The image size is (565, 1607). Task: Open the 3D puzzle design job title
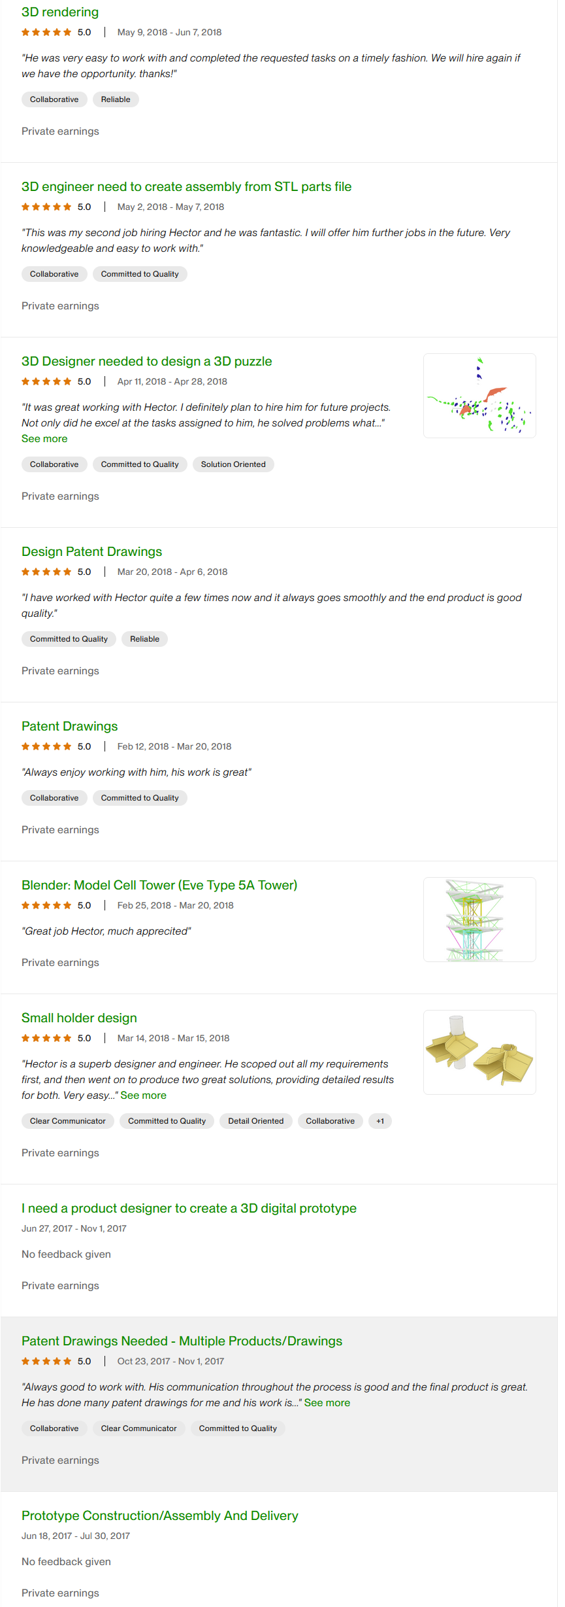[x=146, y=362]
